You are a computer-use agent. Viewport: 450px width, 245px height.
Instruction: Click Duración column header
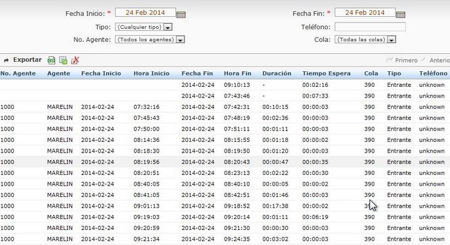click(276, 74)
